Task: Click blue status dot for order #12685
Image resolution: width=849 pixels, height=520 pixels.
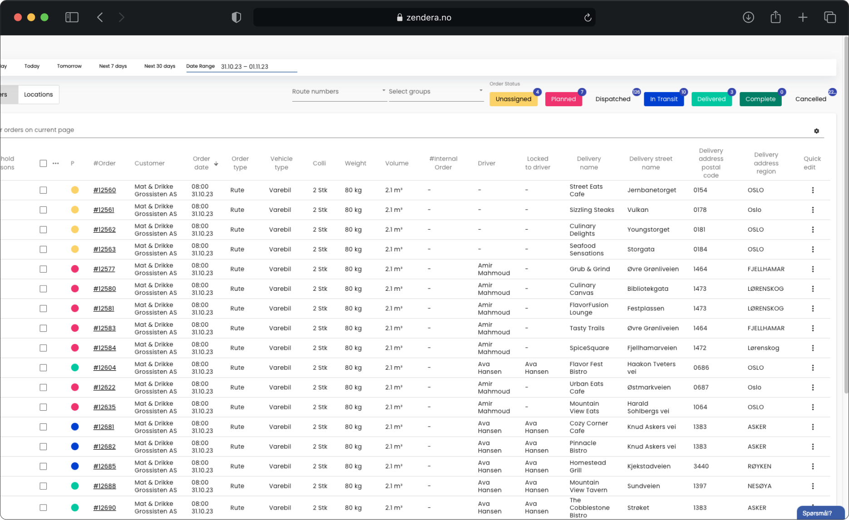Action: [x=75, y=466]
